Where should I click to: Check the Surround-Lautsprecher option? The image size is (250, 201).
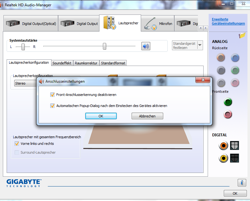(17, 152)
